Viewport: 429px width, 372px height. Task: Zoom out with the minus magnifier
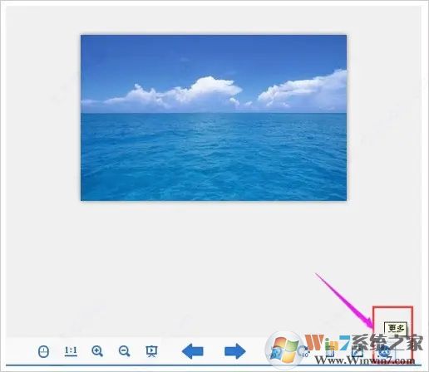tap(124, 351)
